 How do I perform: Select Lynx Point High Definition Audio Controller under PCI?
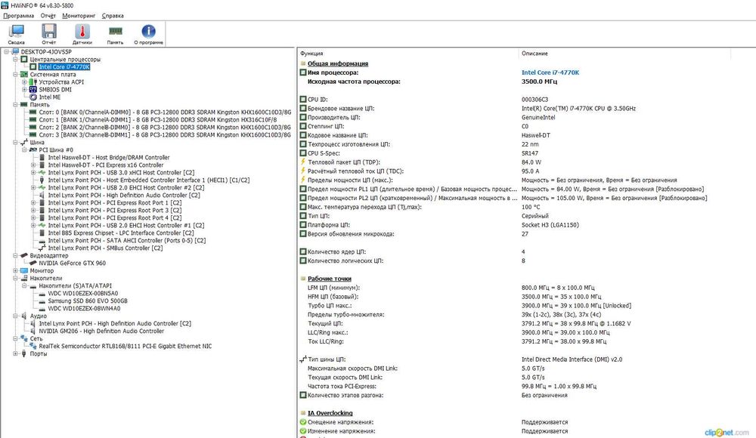click(124, 195)
